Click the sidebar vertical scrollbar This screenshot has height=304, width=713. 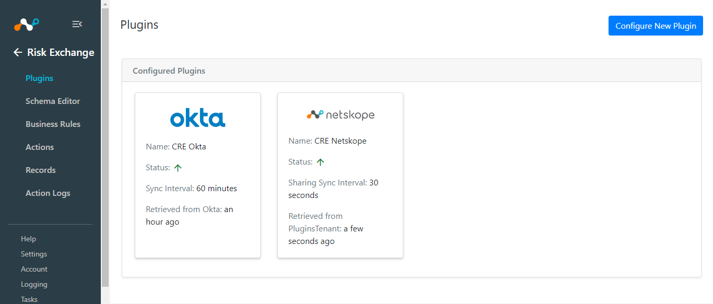pos(105,147)
